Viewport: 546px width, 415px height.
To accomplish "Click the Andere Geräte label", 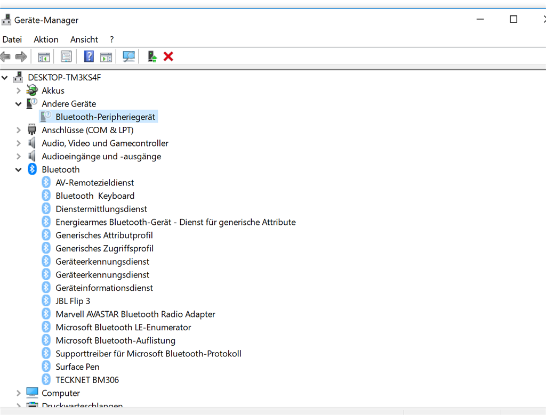I will coord(69,104).
